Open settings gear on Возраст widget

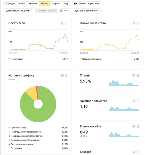pyautogui.click(x=134, y=152)
